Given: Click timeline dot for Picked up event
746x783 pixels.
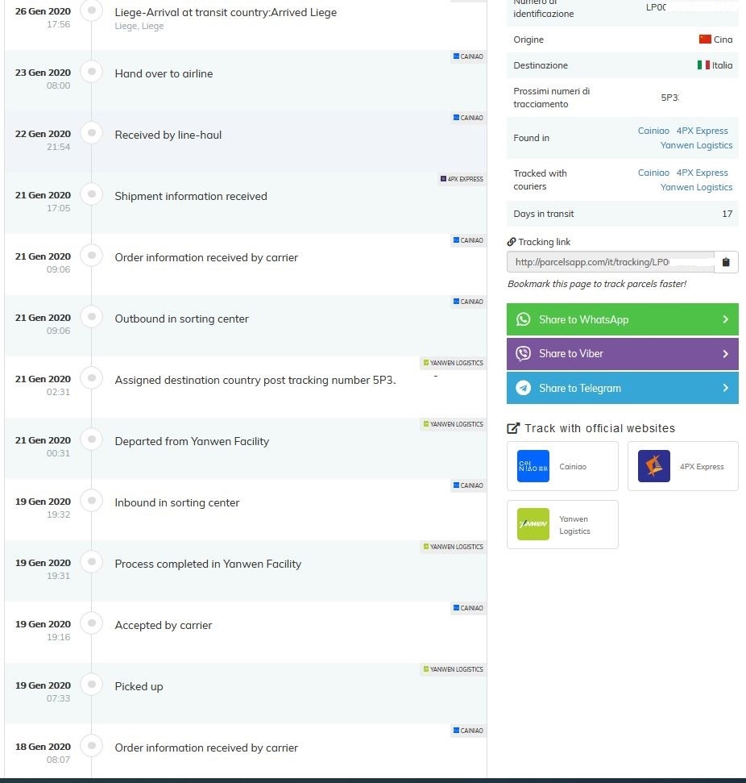Looking at the screenshot, I should pos(92,684).
